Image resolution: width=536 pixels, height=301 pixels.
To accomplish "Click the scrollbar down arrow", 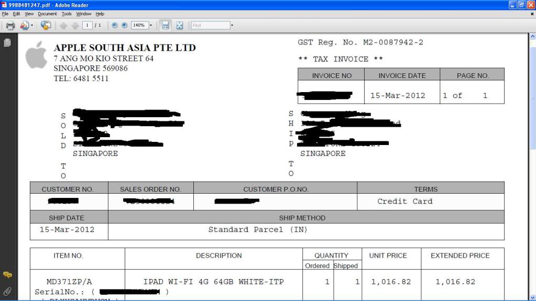I will [x=532, y=297].
